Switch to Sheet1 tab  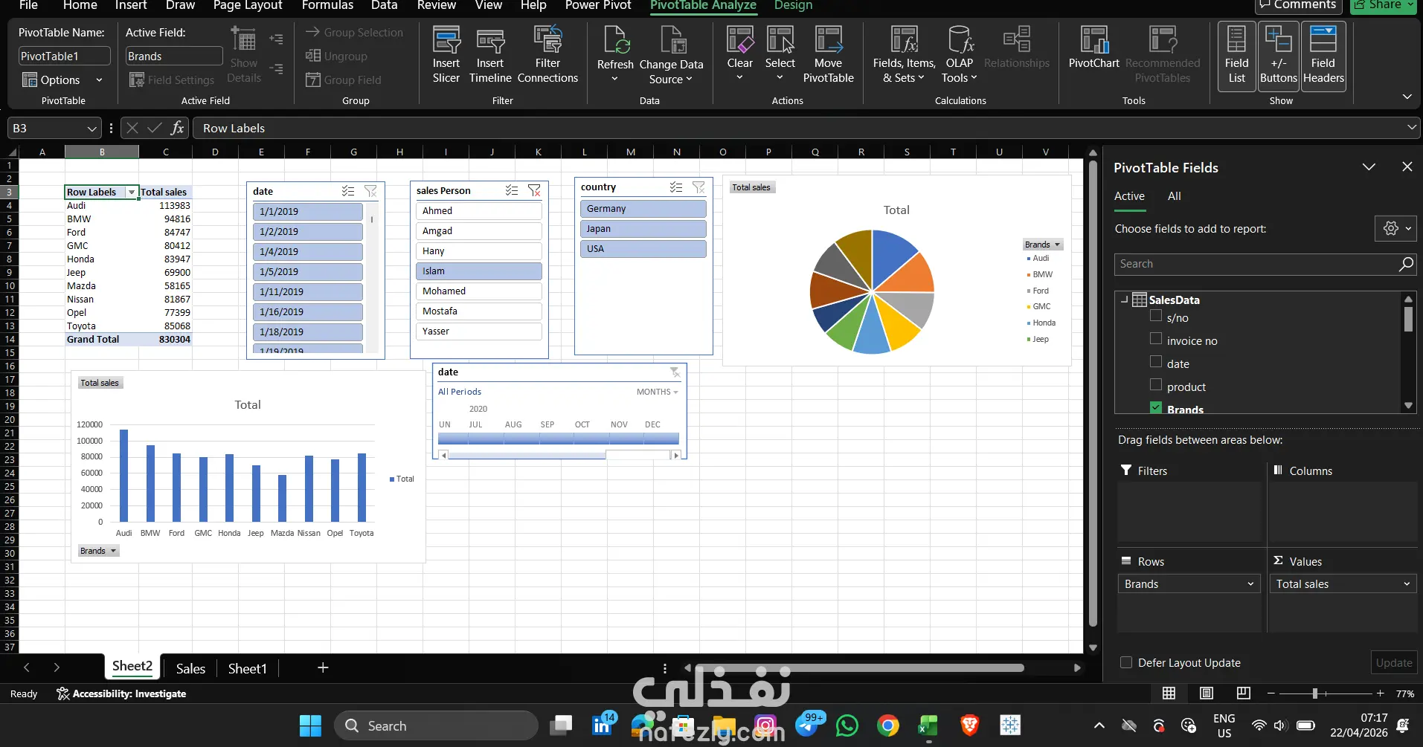click(247, 668)
